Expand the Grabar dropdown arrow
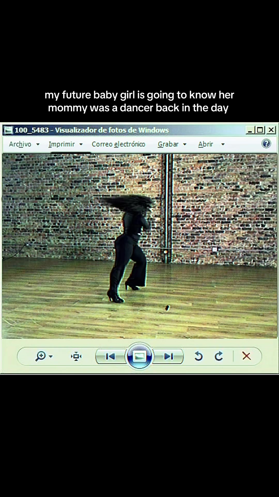279x497 pixels. 185,144
